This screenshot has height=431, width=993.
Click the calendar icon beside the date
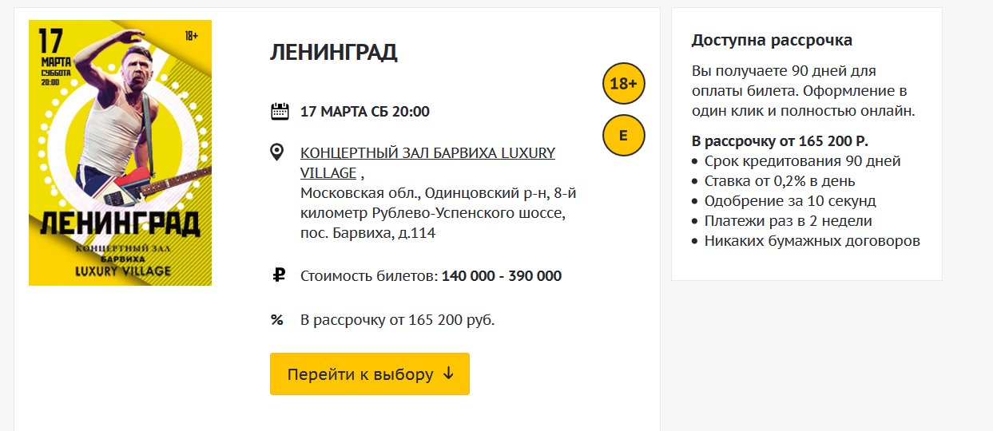(x=280, y=111)
